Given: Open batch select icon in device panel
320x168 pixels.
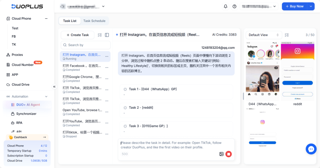Looking at the screenshot, I should 287,35.
